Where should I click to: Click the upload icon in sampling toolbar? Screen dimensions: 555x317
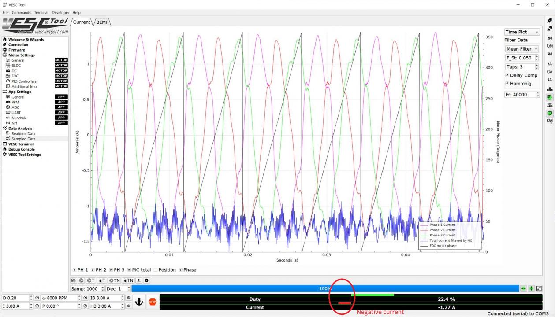pyautogui.click(x=139, y=280)
